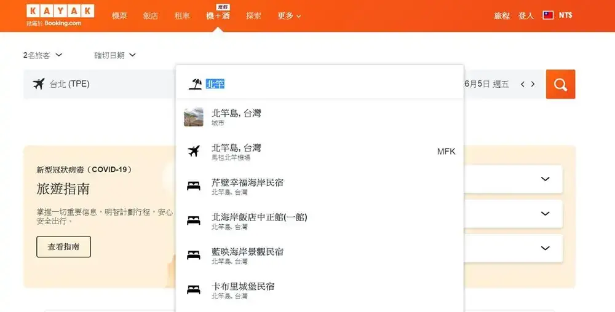Open 旅程 trips link
This screenshot has width=615, height=312.
tap(502, 15)
